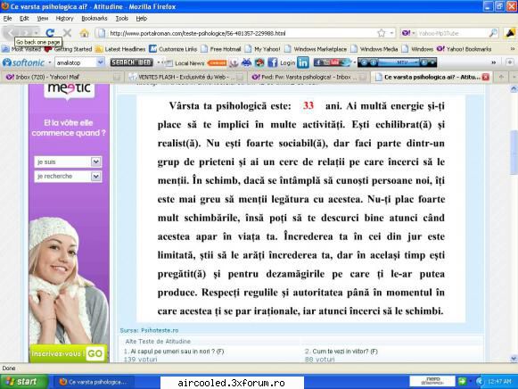Open the View menu
The image size is (518, 389).
coord(42,19)
